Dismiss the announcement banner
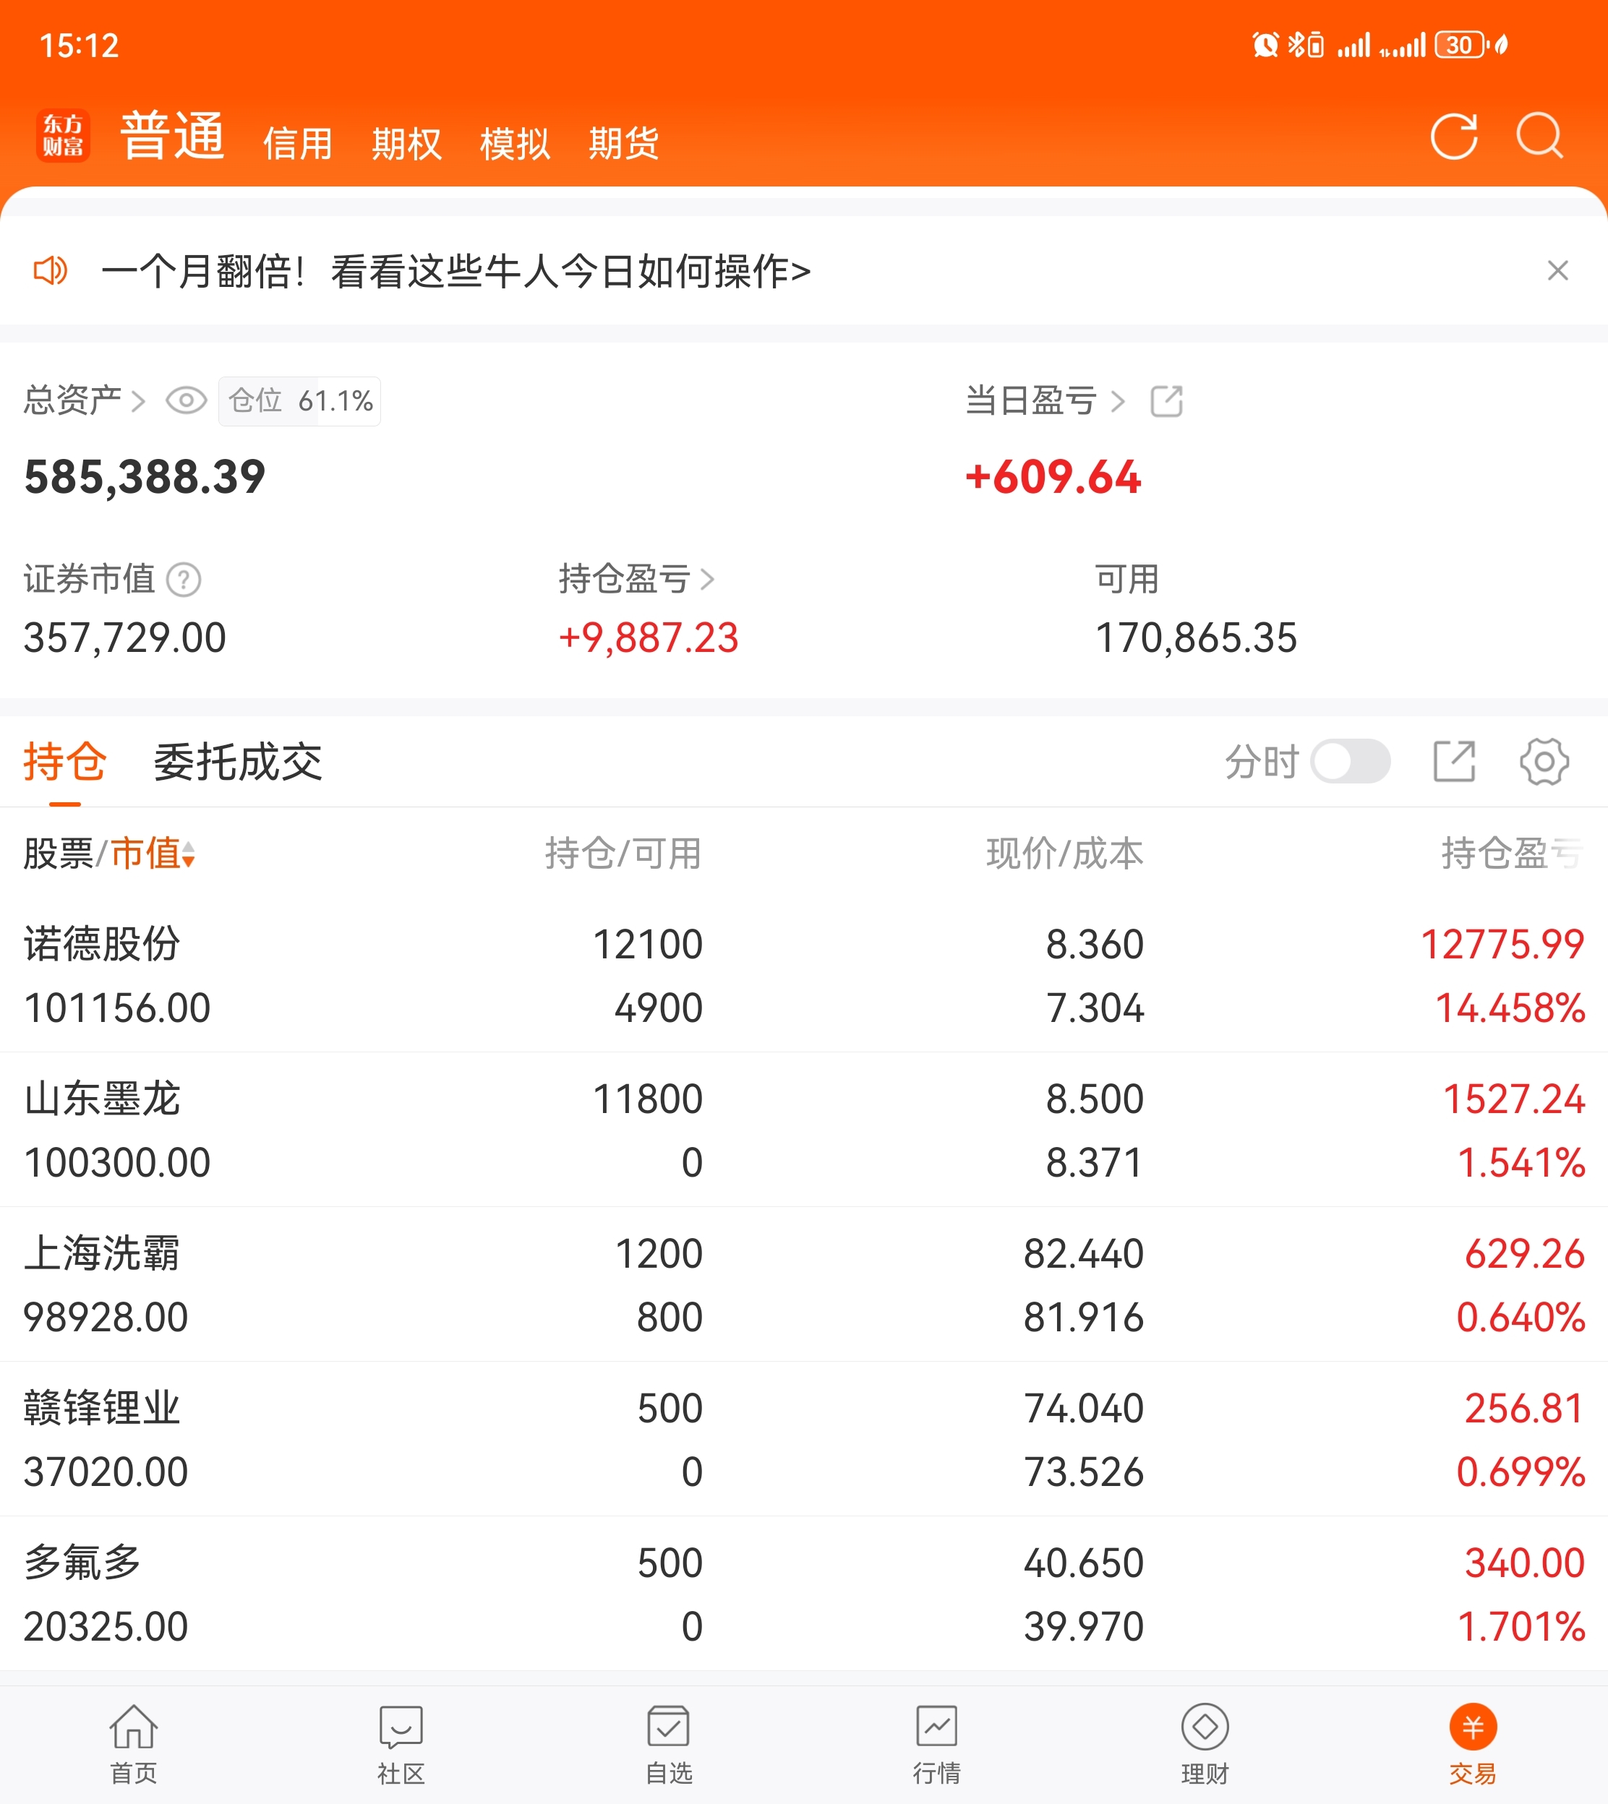This screenshot has width=1608, height=1804. click(1557, 270)
